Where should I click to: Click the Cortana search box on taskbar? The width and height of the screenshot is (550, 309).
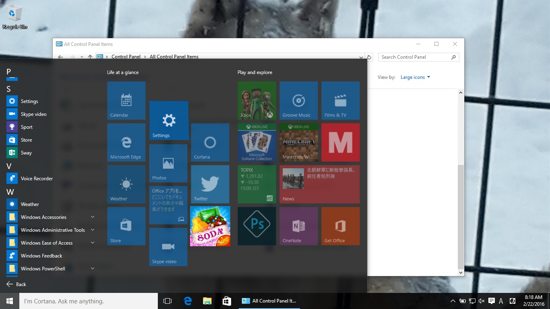(x=89, y=301)
